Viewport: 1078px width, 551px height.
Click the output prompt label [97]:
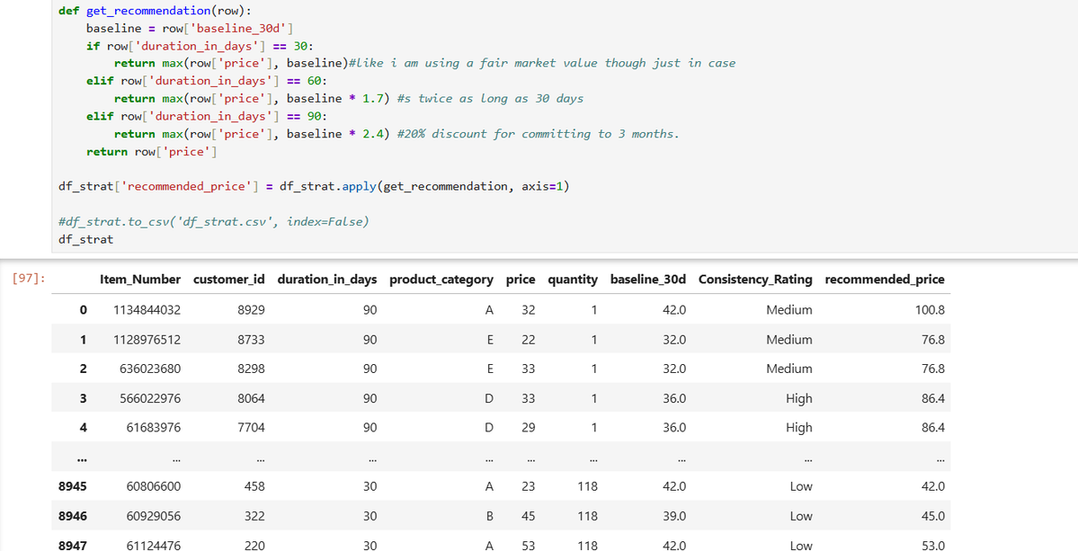point(29,279)
